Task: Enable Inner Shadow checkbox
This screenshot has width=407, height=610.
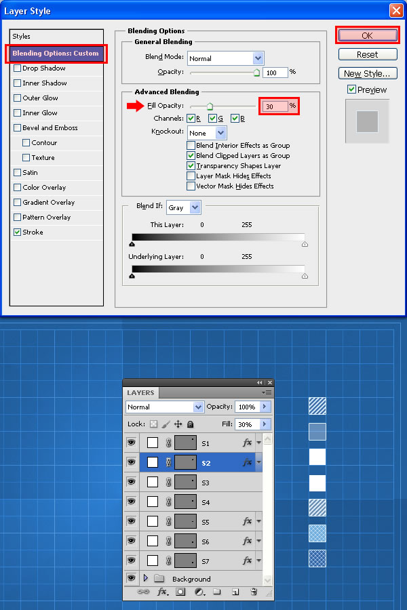Action: click(17, 83)
